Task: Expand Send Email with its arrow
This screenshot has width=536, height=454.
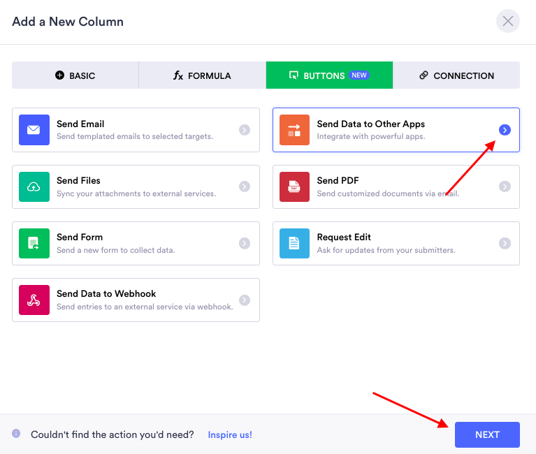Action: [244, 130]
